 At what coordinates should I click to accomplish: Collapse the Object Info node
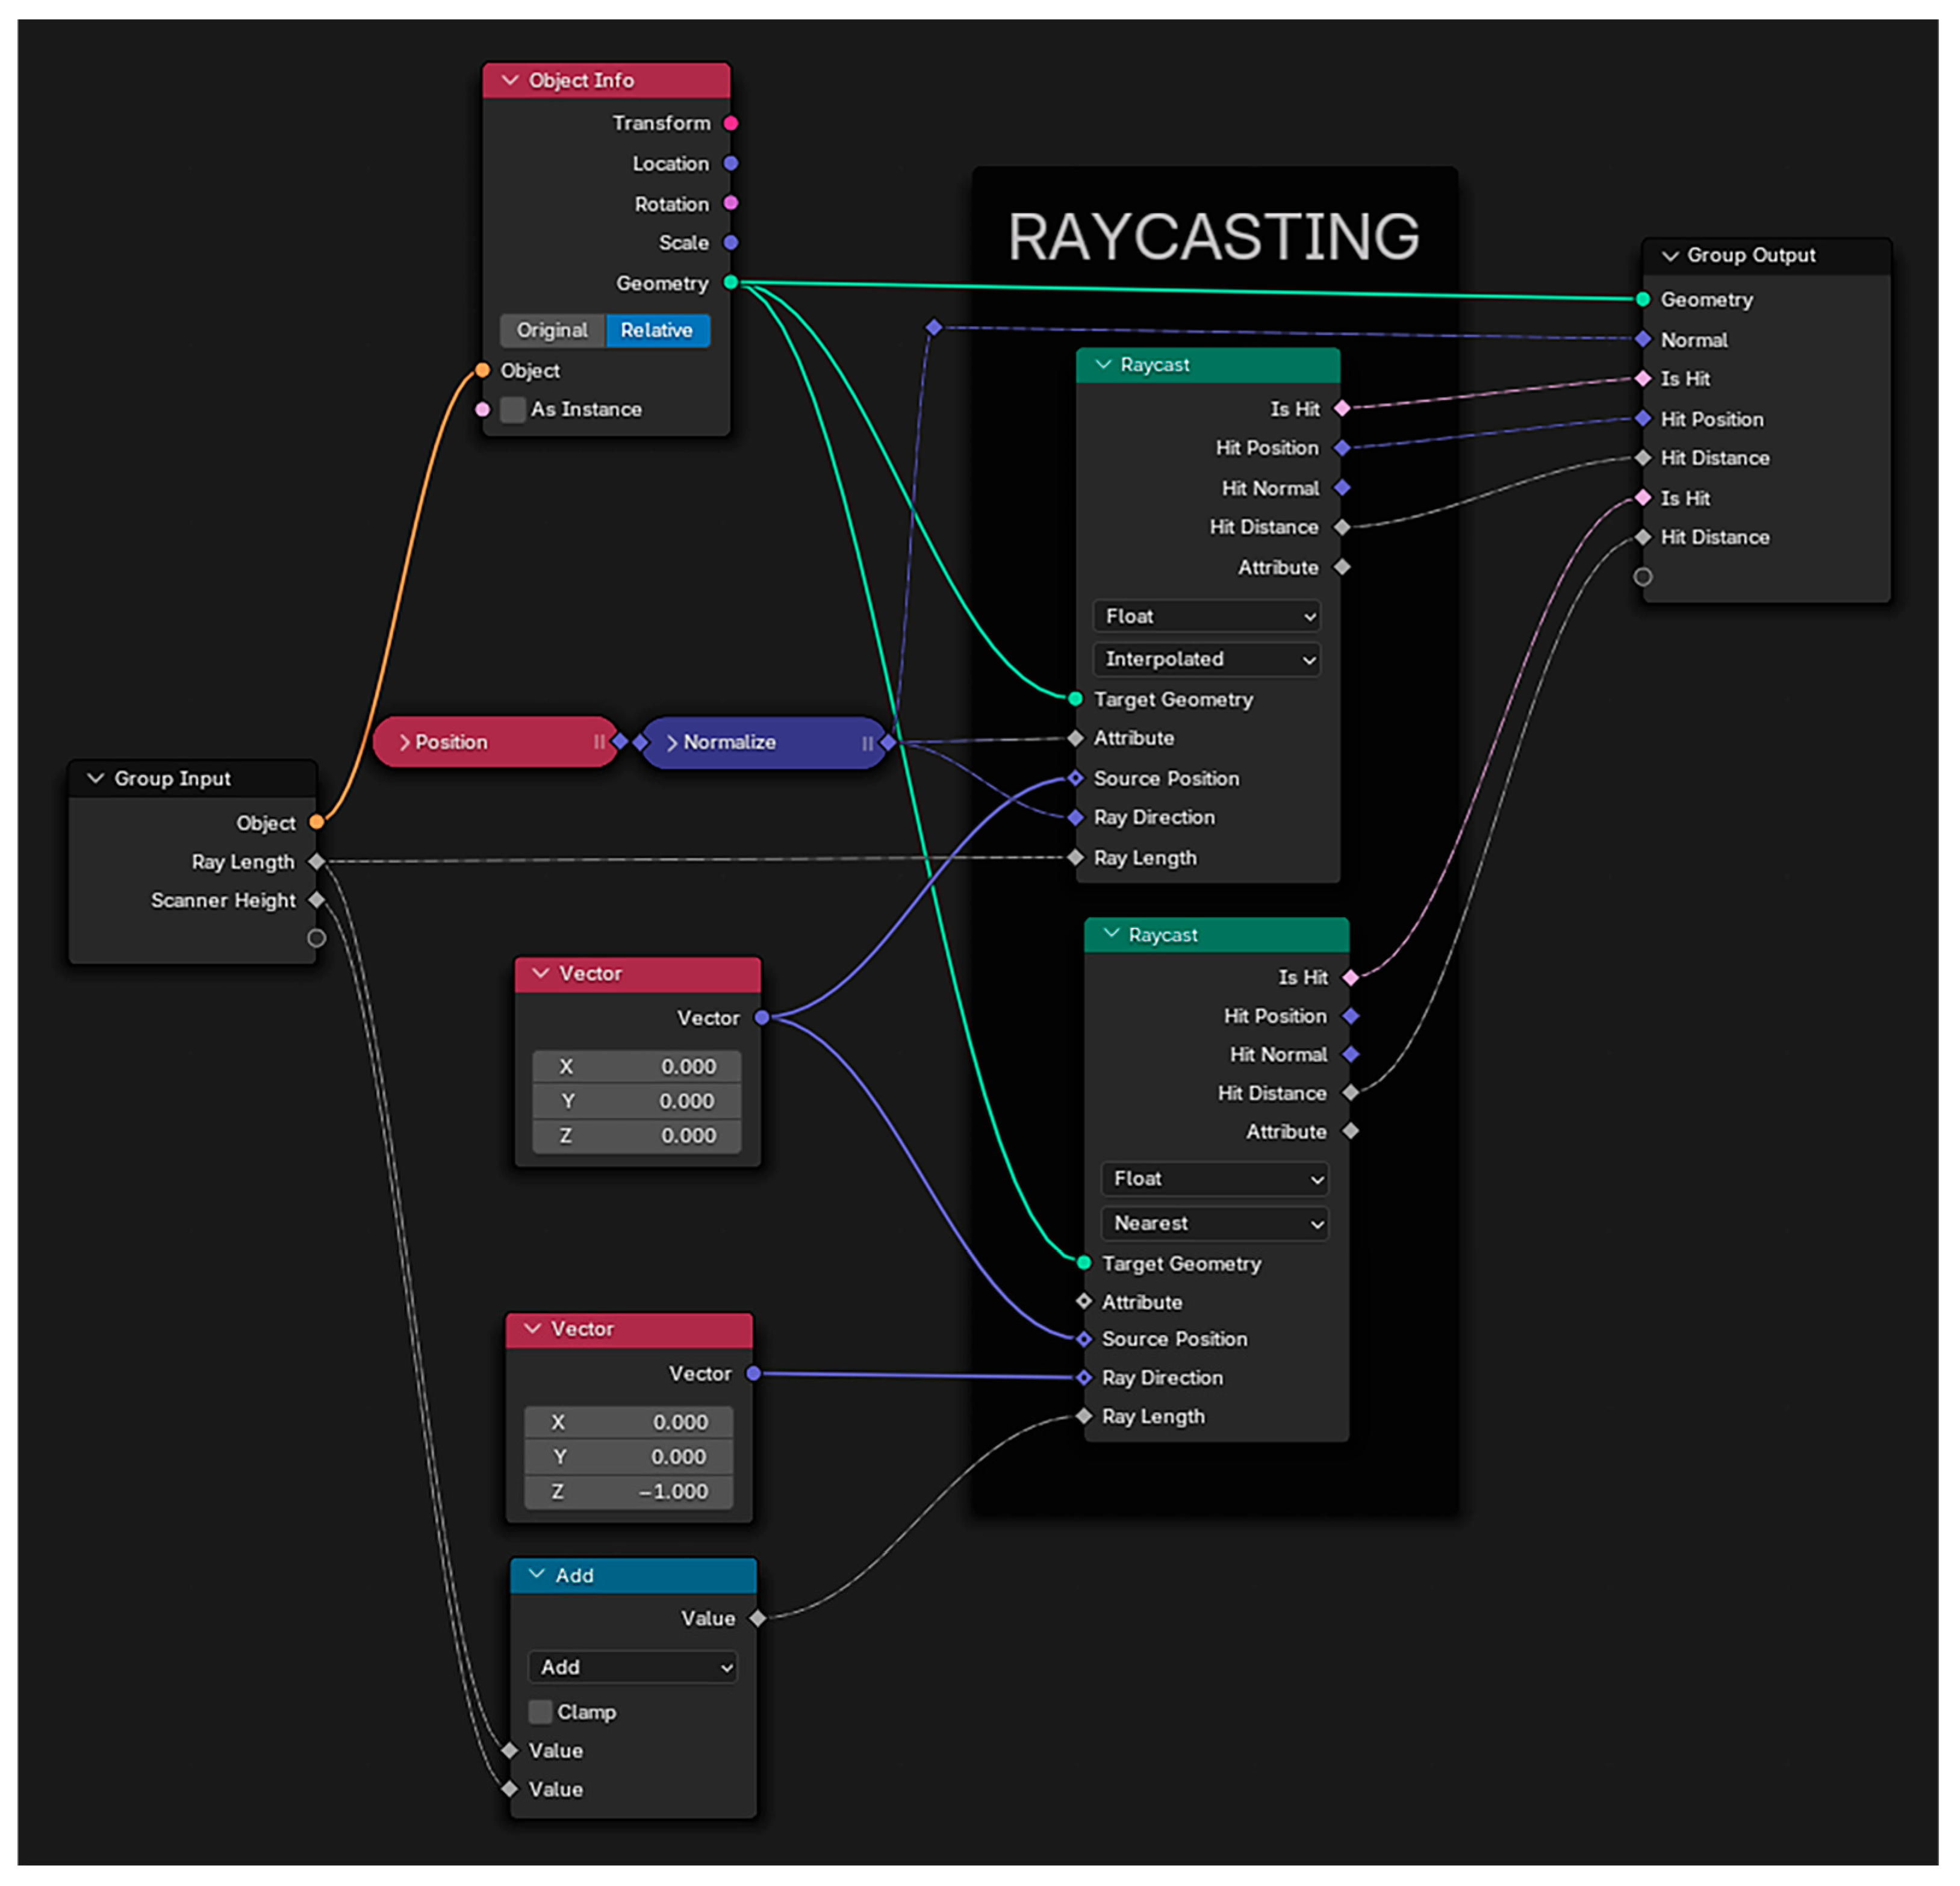[x=510, y=80]
